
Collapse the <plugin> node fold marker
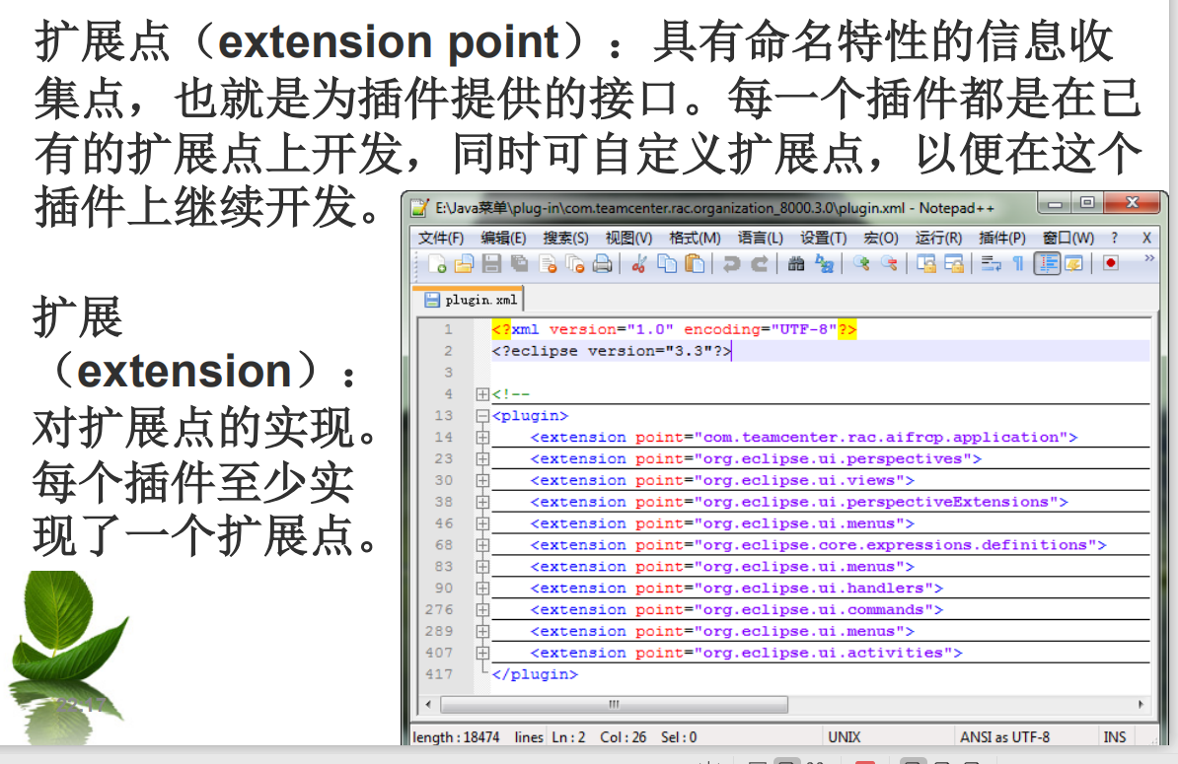482,416
